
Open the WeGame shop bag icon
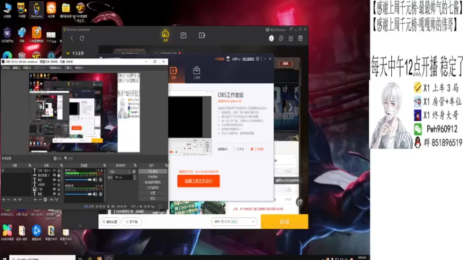point(183,35)
